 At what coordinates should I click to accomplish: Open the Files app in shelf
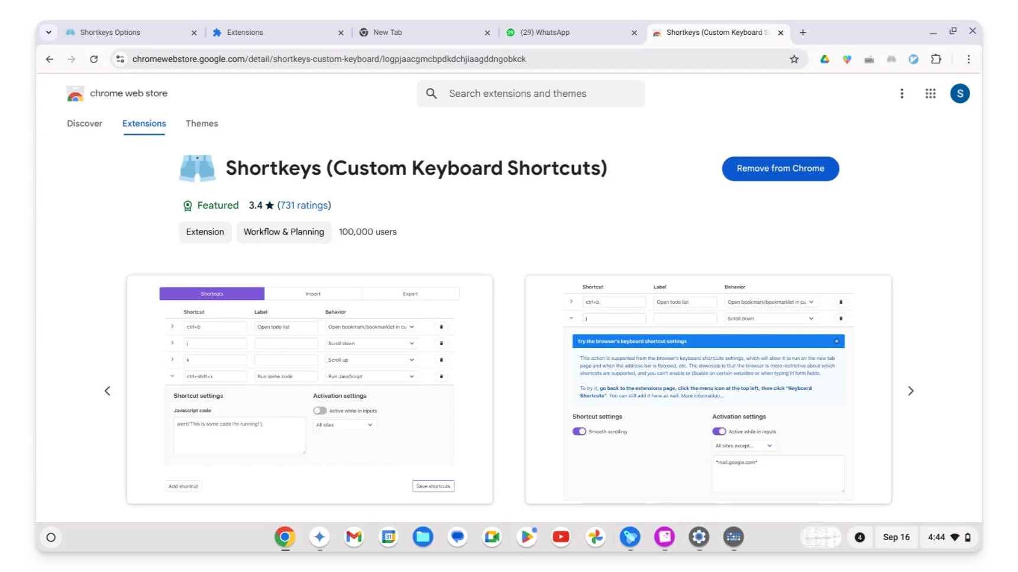click(423, 537)
